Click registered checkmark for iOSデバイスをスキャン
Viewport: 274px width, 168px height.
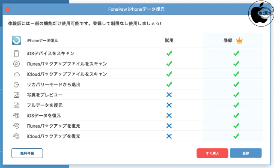236,53
